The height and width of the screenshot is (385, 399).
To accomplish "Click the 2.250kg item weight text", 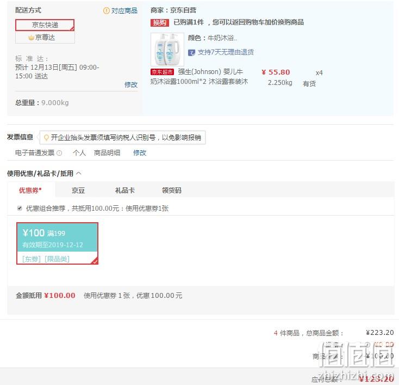I will click(x=280, y=83).
